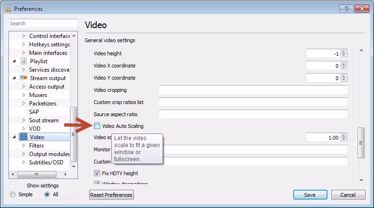Enable the Video Auto Scaling checkbox

coord(97,126)
